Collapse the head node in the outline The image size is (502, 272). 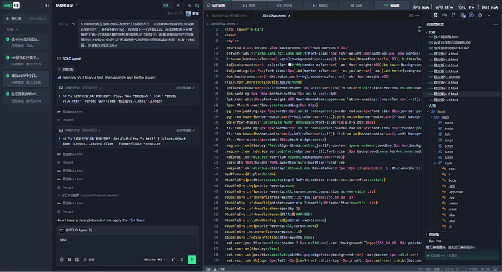[432, 117]
